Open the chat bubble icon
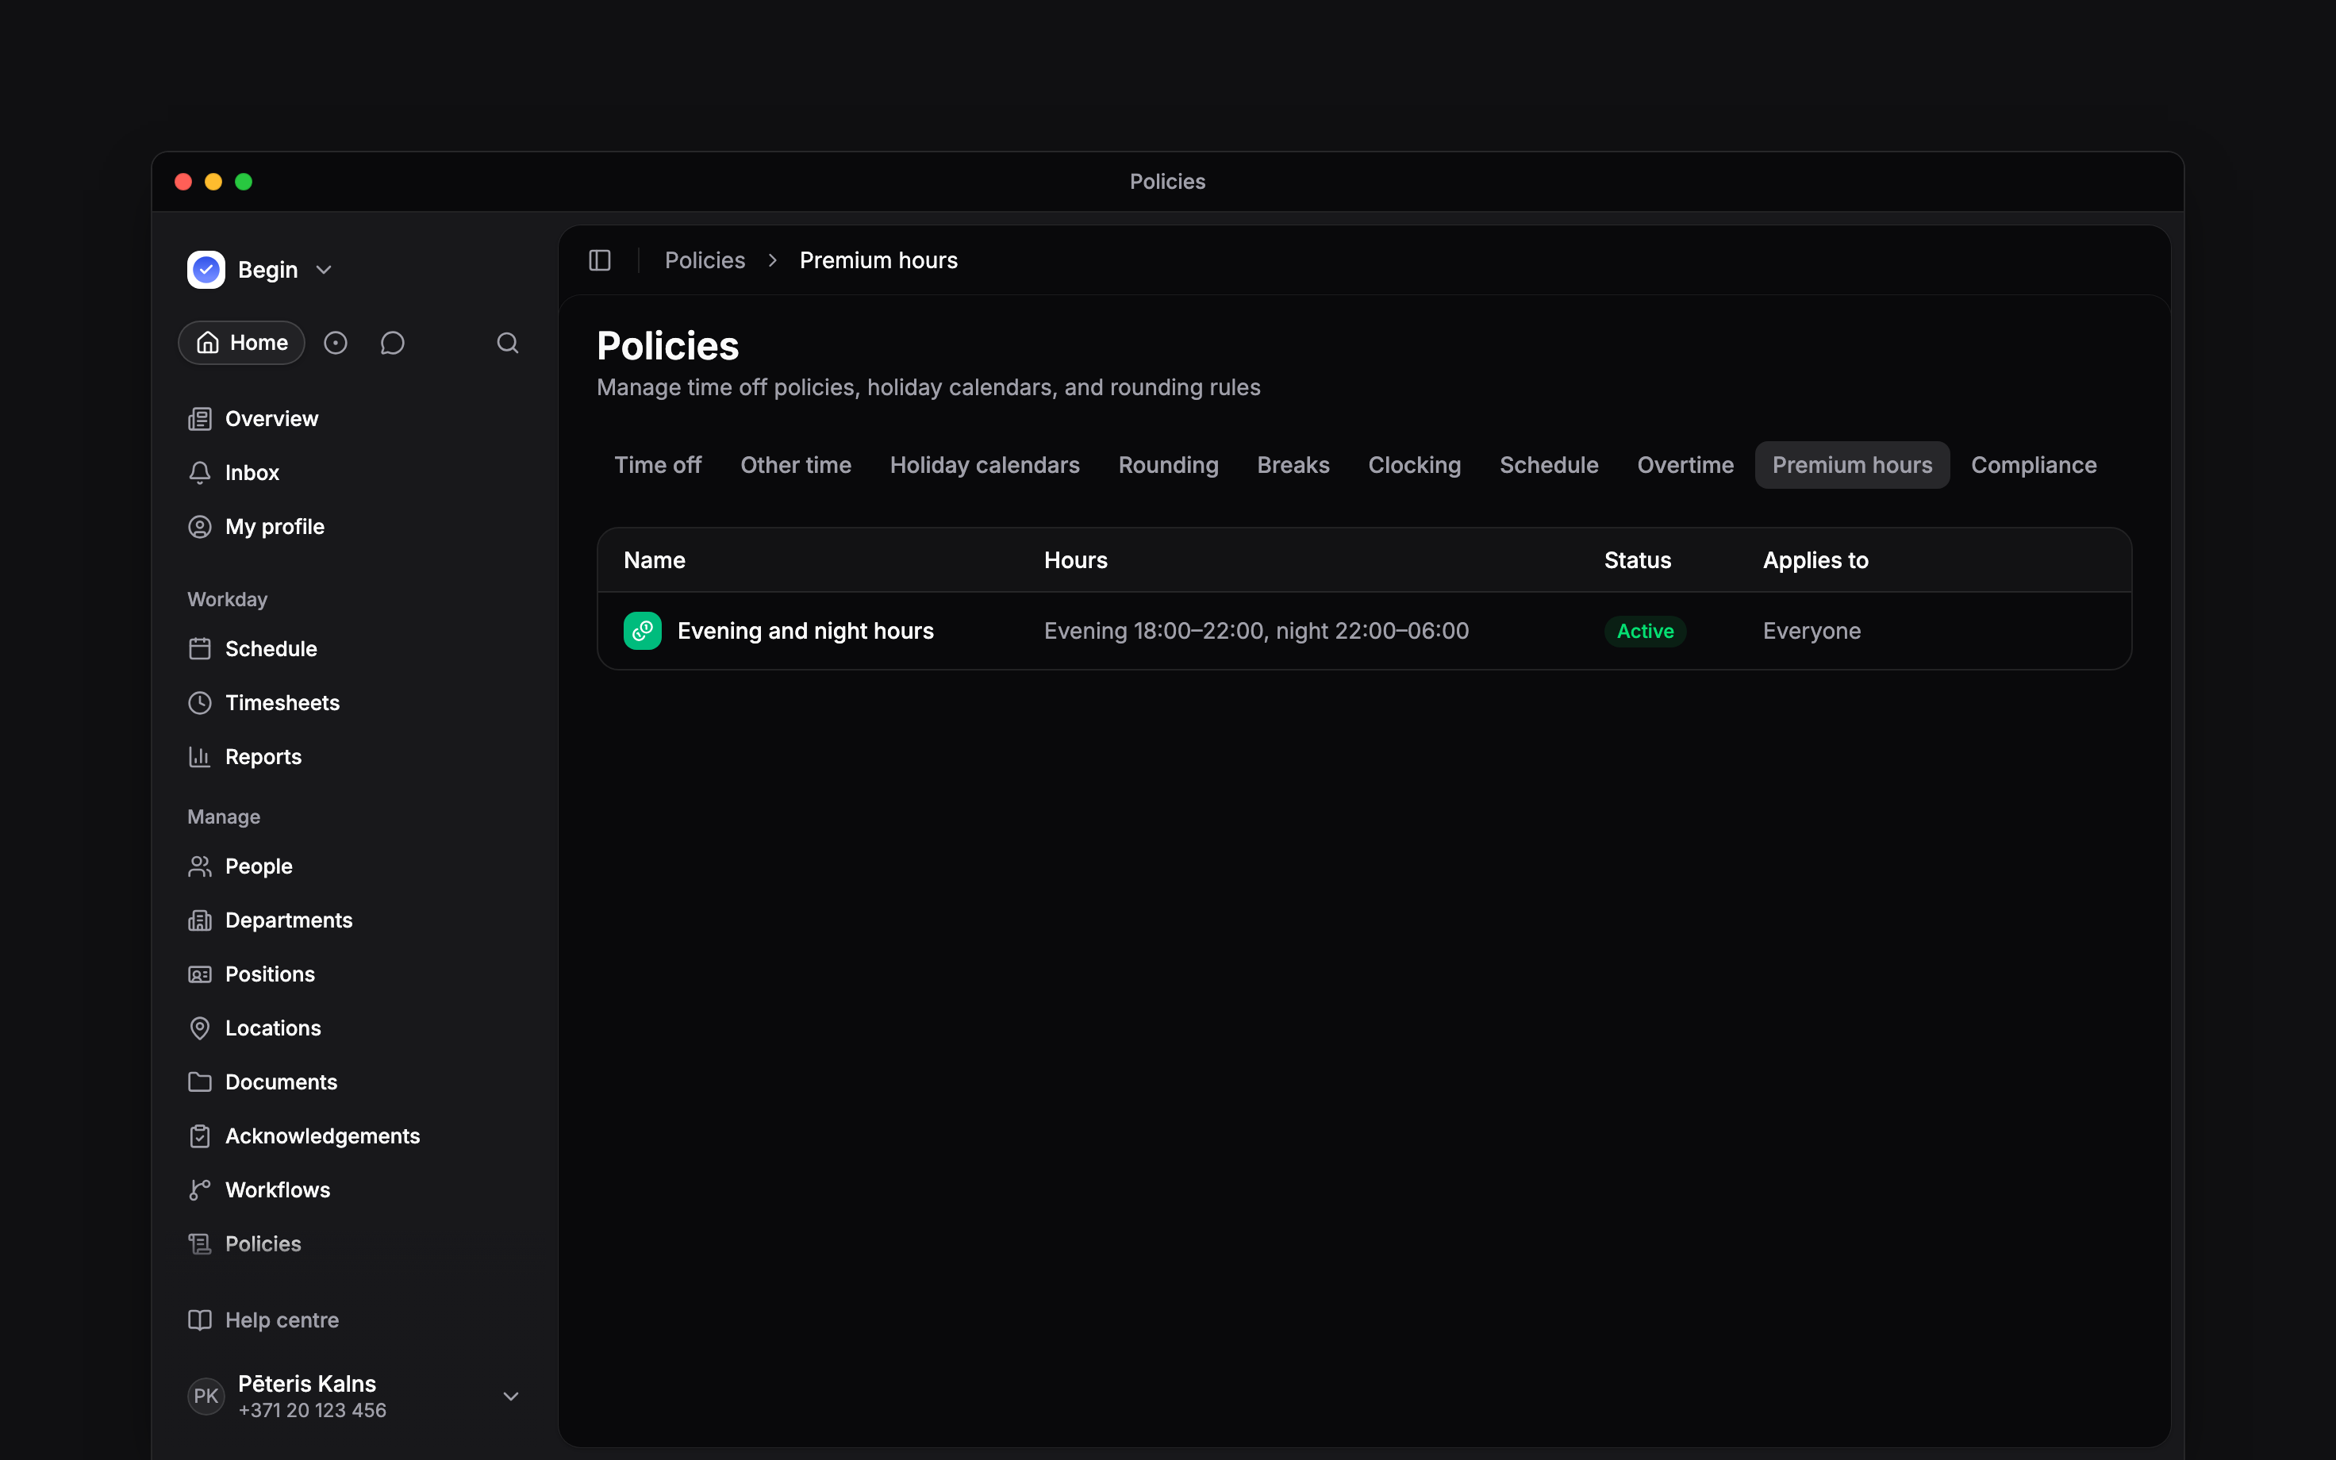This screenshot has width=2336, height=1460. (x=392, y=343)
